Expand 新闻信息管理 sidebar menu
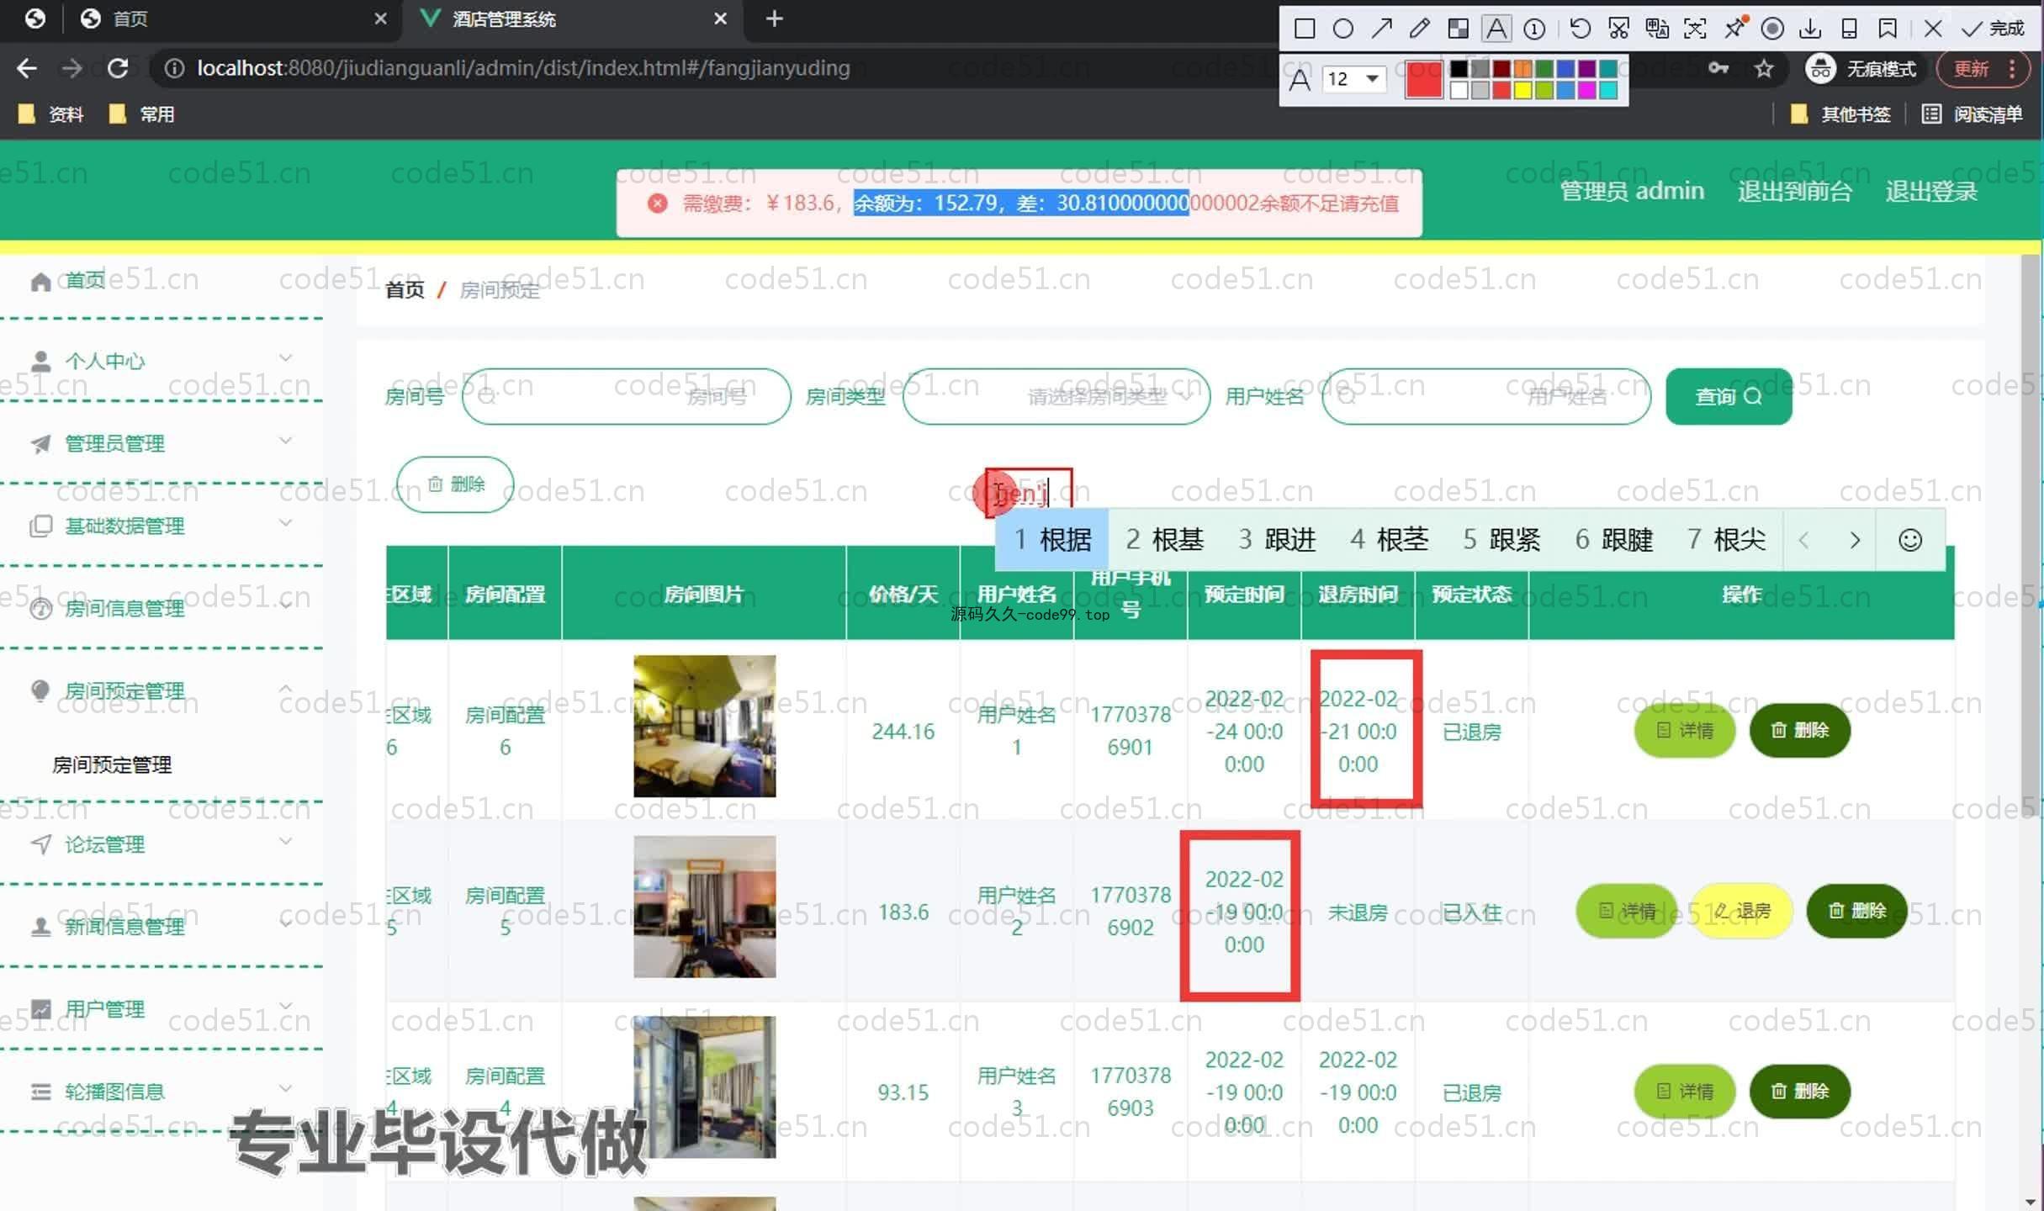 pos(160,927)
